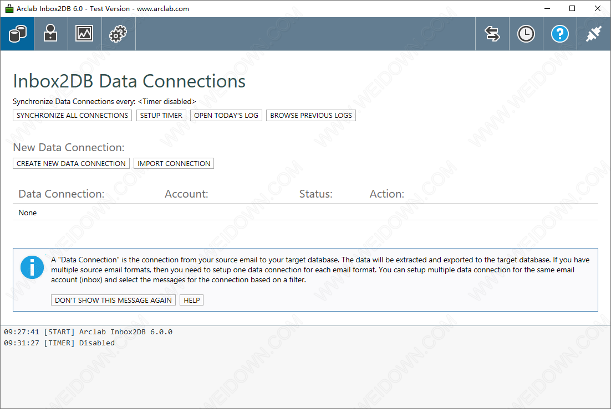Open today's log file
Viewport: 611px width, 409px height.
(226, 116)
